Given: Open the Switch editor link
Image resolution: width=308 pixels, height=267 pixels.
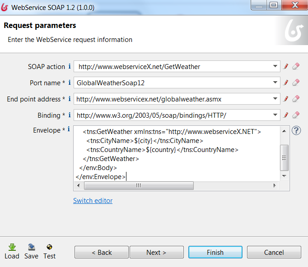Looking at the screenshot, I should pyautogui.click(x=93, y=201).
